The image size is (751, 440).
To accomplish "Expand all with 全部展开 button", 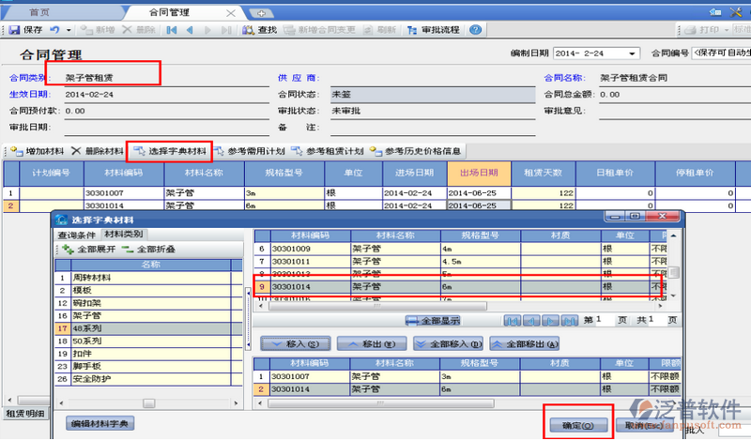I will [x=88, y=250].
